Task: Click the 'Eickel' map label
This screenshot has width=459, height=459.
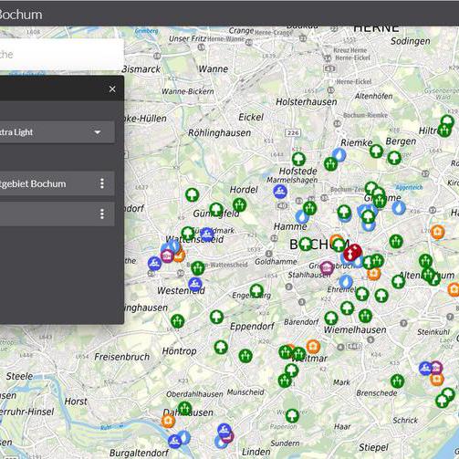Action: 251,117
